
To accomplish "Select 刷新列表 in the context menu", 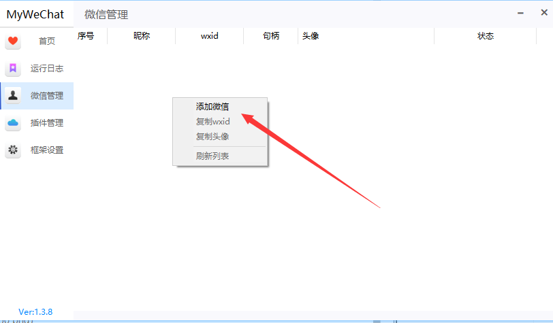I will click(220, 156).
